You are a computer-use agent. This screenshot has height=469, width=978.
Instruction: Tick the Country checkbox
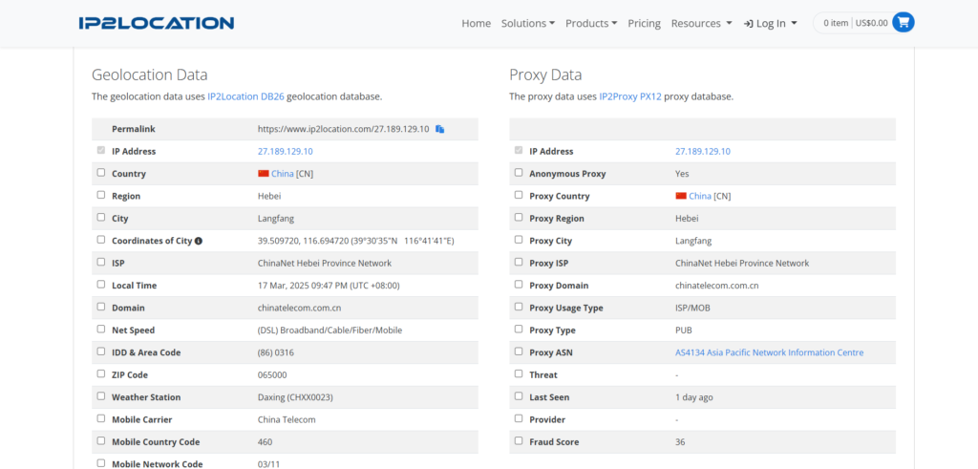click(101, 174)
